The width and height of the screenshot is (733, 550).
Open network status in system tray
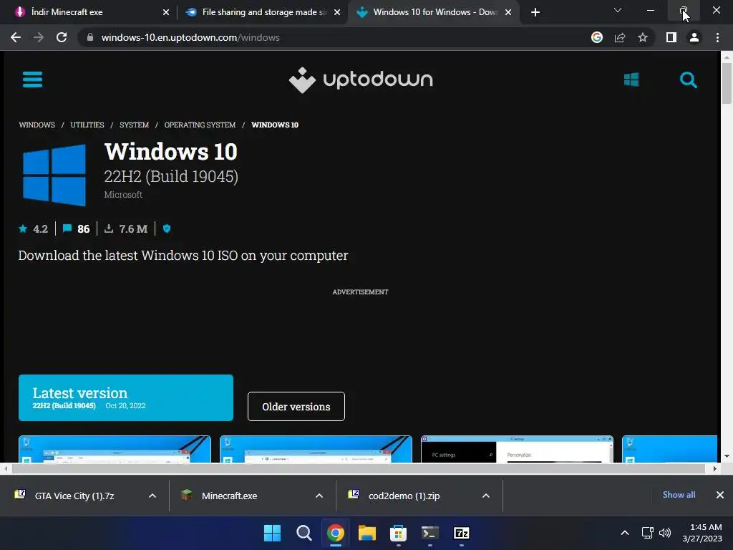point(647,533)
